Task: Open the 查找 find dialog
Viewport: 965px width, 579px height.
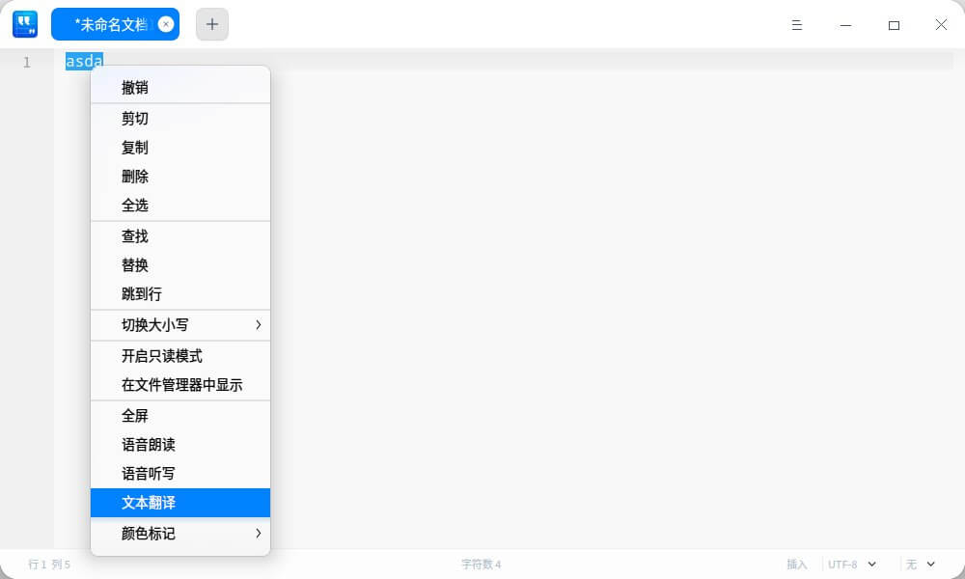Action: click(135, 235)
